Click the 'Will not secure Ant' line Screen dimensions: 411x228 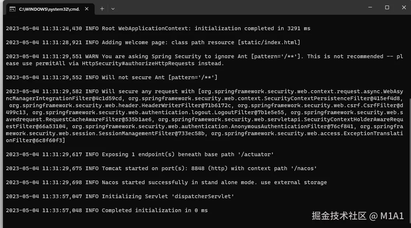point(111,77)
